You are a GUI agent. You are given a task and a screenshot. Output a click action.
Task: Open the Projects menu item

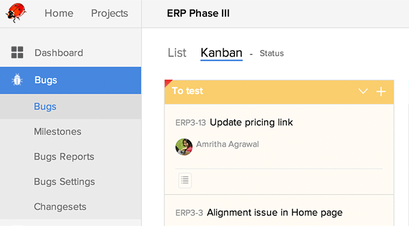109,13
